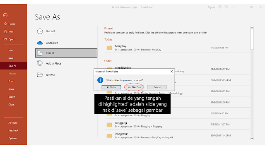
Task: Click the scrollbar down arrow in folder list
Action: tap(252, 139)
